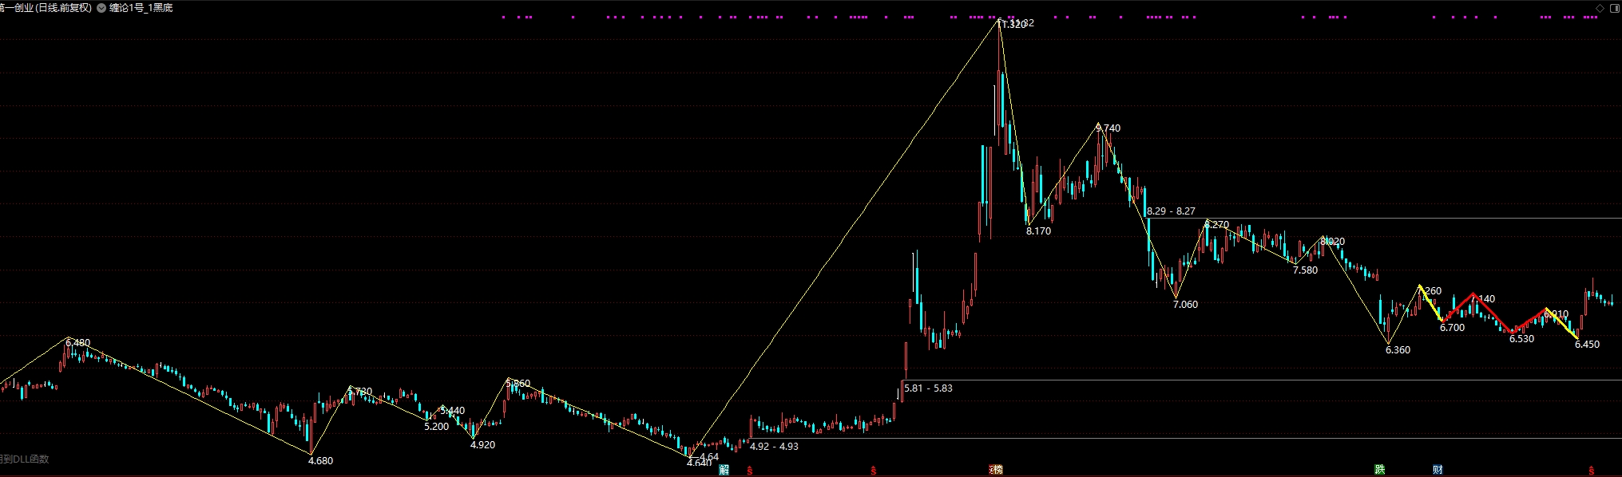Viewport: 1622px width, 477px height.
Task: Click the 7.060 trough price label
Action: click(1185, 305)
